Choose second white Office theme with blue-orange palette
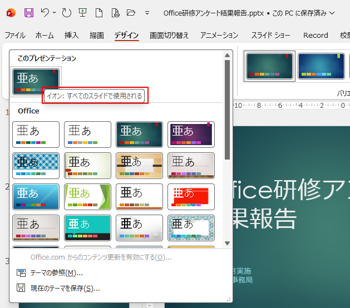The height and width of the screenshot is (308, 350). coord(87,135)
